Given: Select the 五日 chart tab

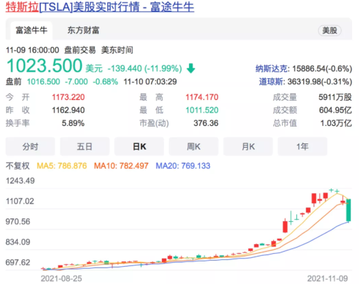Looking at the screenshot, I should click(x=85, y=147).
